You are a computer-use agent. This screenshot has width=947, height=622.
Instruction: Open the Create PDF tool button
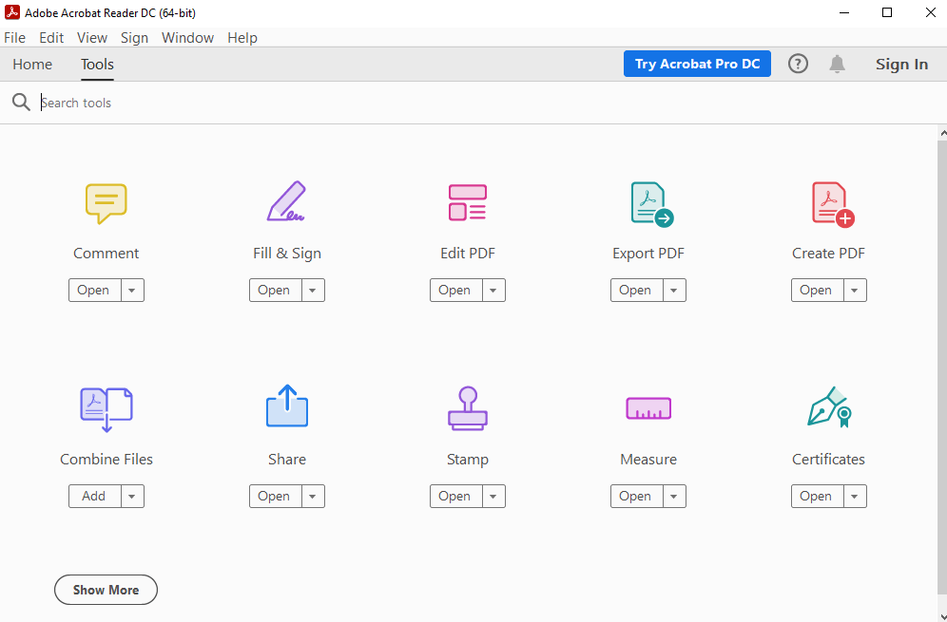(x=817, y=291)
